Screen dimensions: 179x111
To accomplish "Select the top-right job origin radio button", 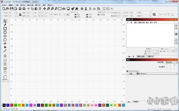I will 174,65.
